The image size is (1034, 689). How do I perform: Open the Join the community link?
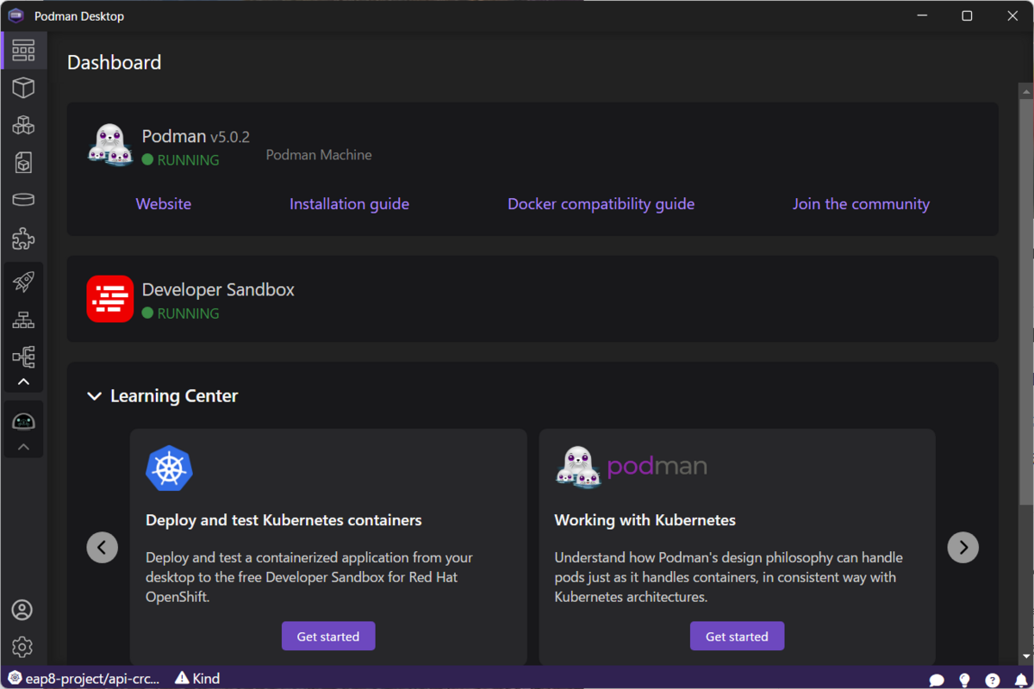[x=861, y=204]
